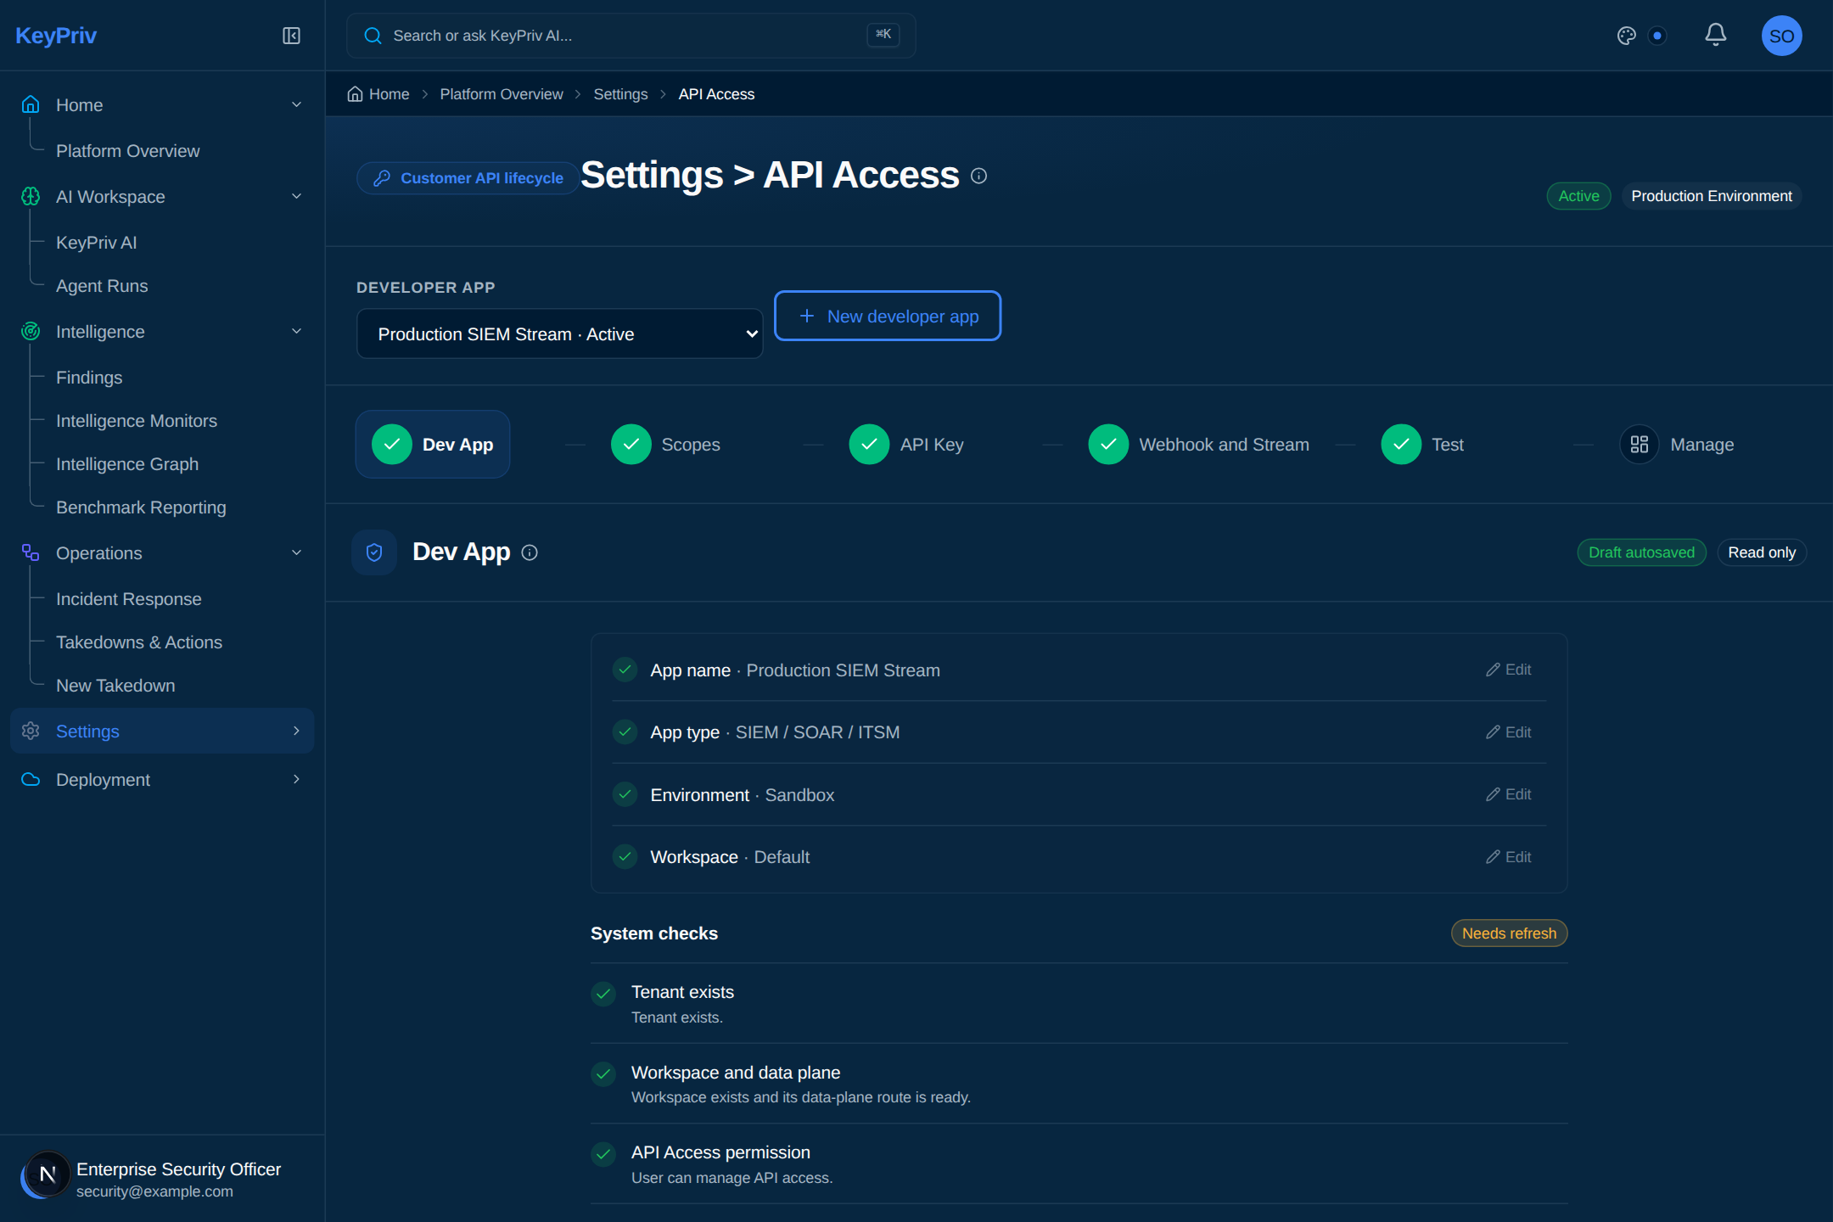
Task: Click AI Workspace brain icon
Action: click(31, 196)
